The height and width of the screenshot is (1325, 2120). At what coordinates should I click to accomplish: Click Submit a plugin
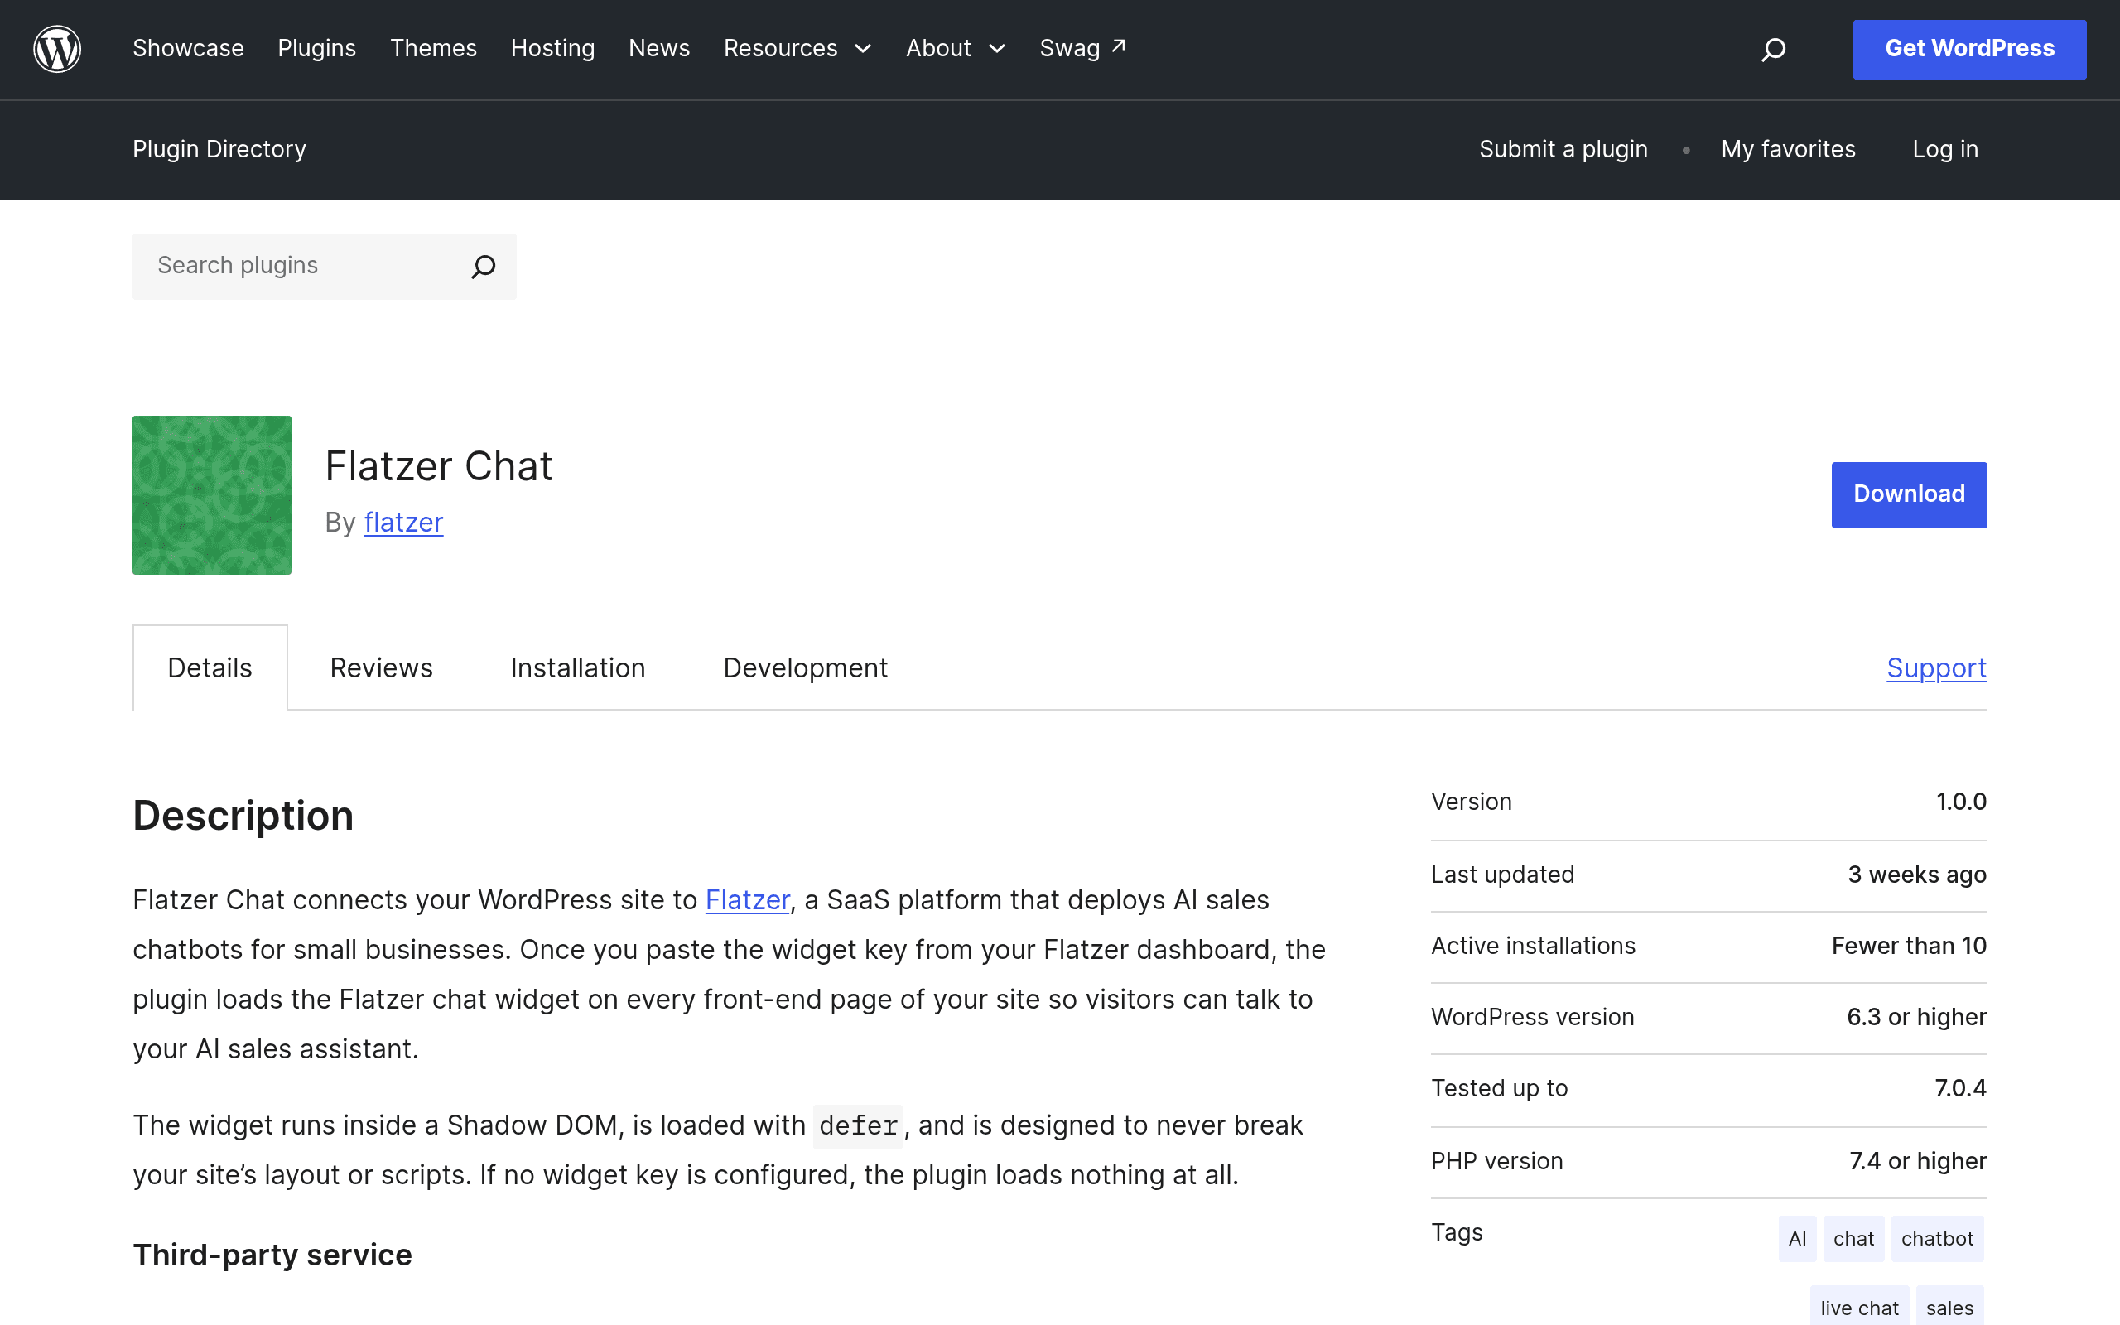[x=1563, y=149]
